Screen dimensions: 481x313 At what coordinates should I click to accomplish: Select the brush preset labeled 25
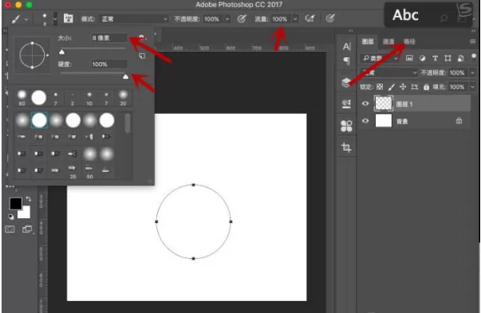73,172
